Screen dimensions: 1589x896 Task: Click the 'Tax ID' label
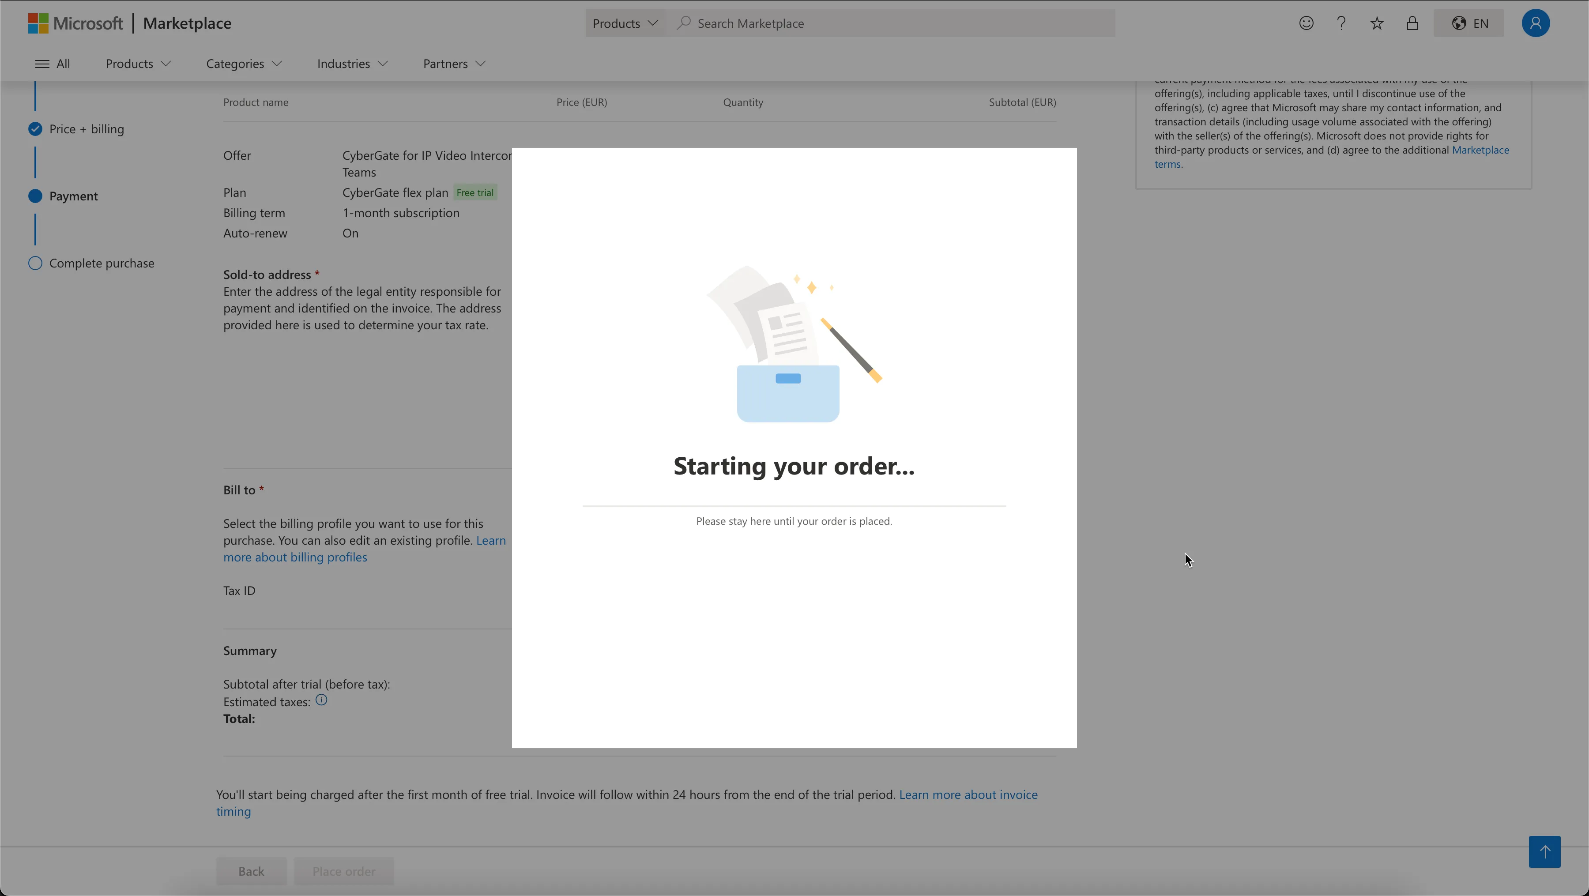(239, 591)
